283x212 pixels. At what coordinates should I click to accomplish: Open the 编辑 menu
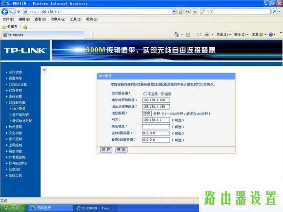point(24,19)
